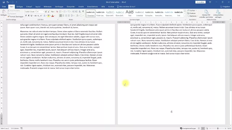
Task: Click the vertical scrollbar thumb
Action: click(x=231, y=108)
